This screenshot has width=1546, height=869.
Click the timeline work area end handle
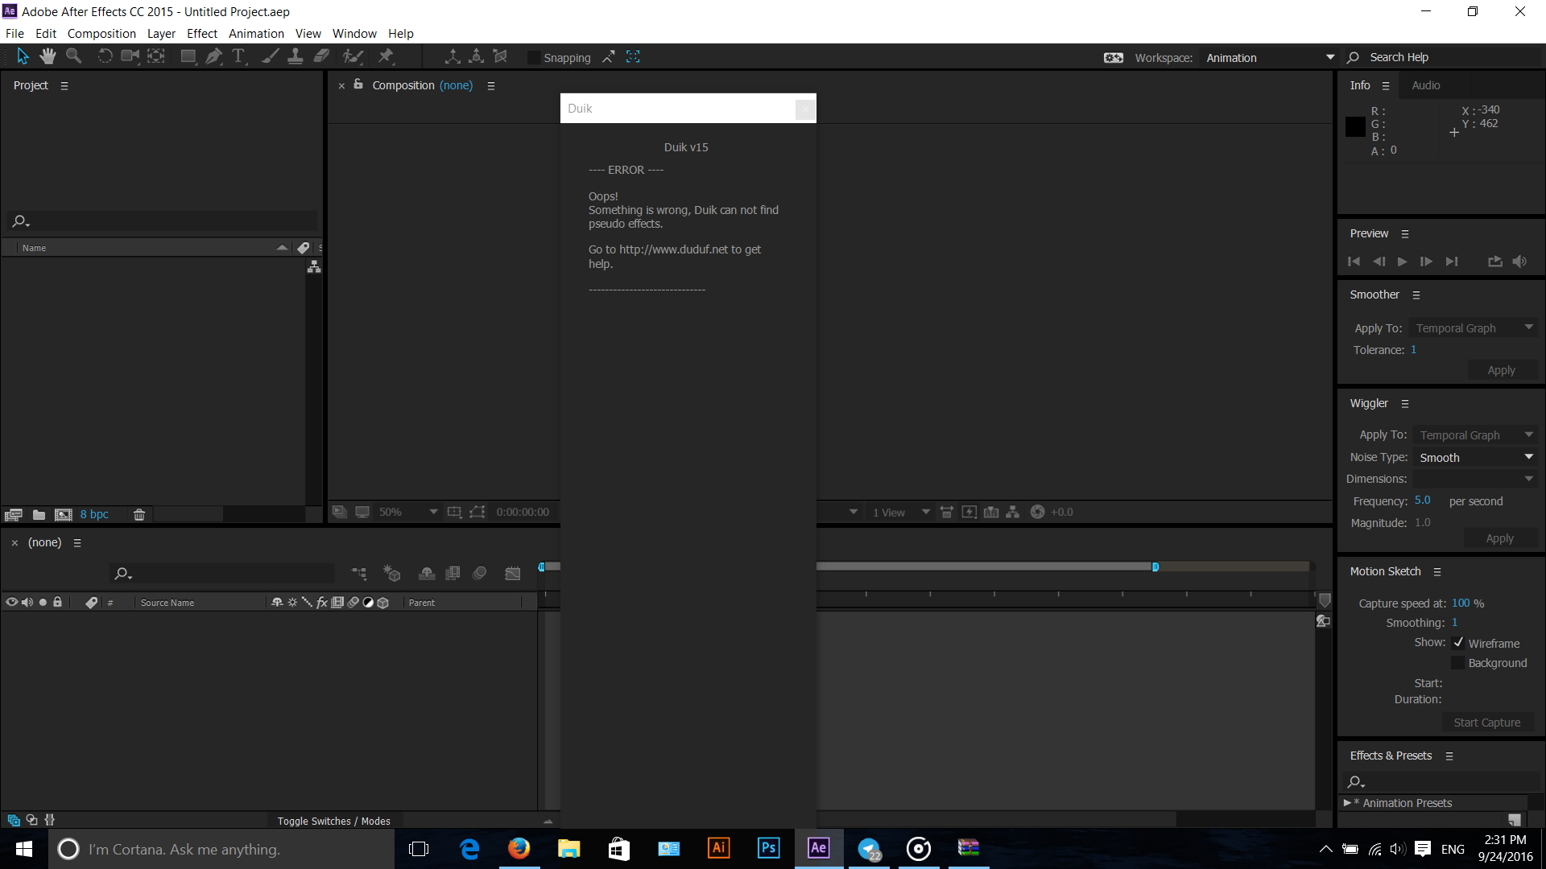[x=1155, y=567]
